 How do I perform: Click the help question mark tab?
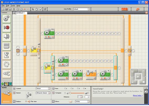146,88
